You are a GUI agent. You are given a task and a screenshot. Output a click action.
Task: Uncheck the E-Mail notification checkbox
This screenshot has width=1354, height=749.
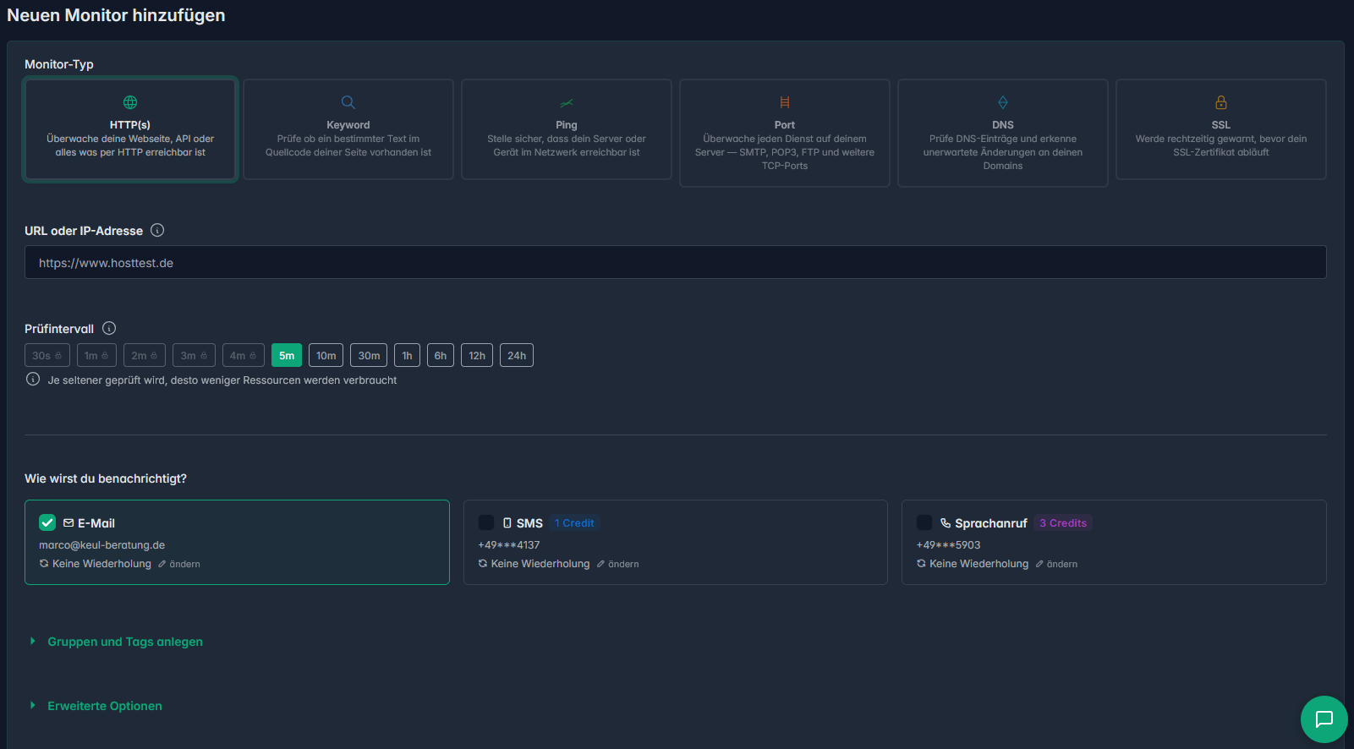tap(47, 522)
